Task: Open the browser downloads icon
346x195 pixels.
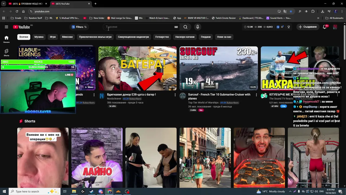Action: [322, 11]
